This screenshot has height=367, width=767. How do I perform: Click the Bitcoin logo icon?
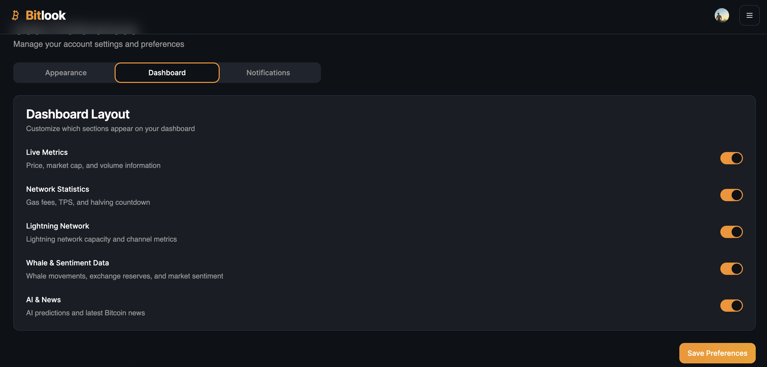pyautogui.click(x=15, y=15)
